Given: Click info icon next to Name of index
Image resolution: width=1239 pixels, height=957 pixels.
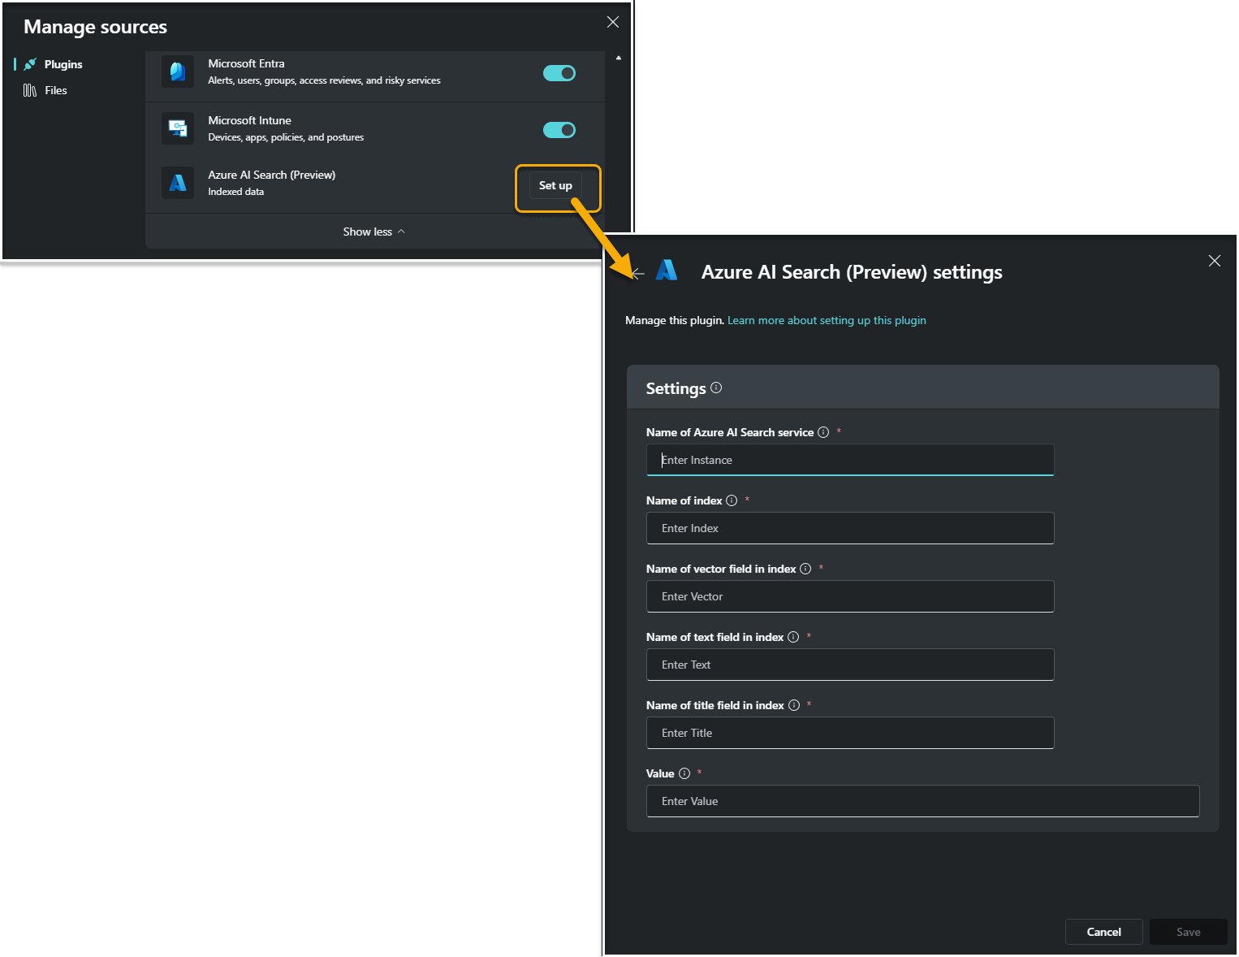Looking at the screenshot, I should pos(732,500).
